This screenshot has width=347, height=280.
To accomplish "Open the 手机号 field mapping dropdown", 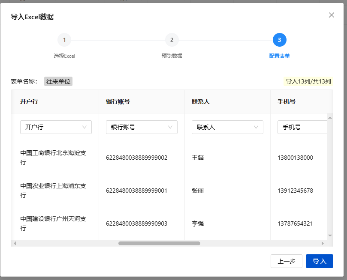I will [302, 127].
